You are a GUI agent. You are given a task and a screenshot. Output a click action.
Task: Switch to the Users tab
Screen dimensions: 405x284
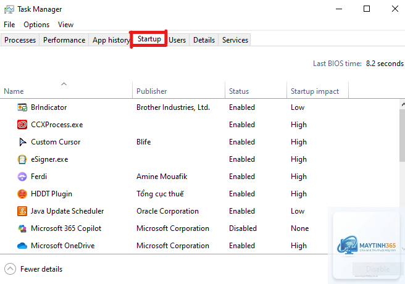[x=177, y=40]
